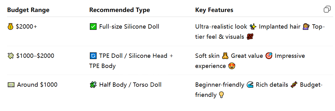Click the Full-size Silicone Doll text
This screenshot has height=111, width=335.
129,27
